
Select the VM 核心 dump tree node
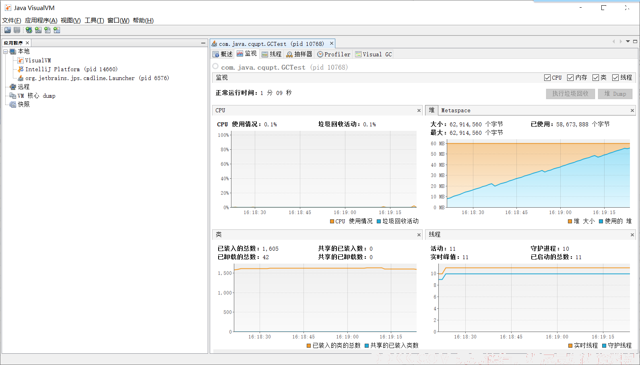(x=37, y=96)
